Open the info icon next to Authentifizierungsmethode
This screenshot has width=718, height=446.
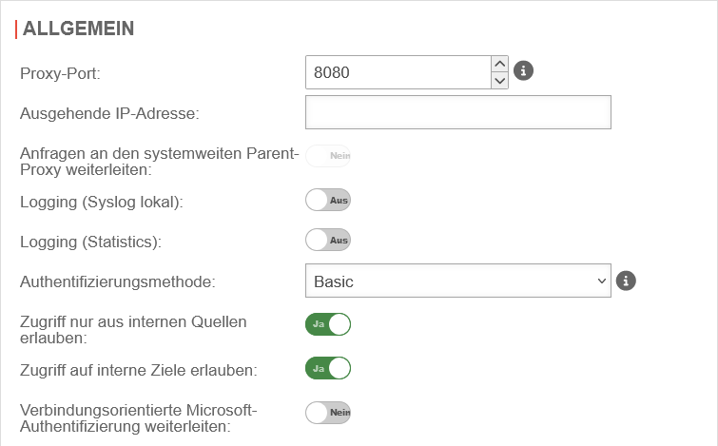click(626, 281)
